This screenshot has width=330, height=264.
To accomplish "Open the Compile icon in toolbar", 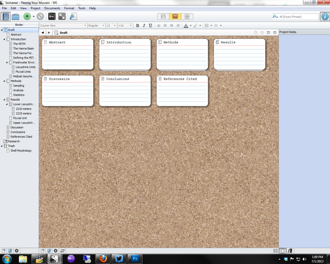I will [x=73, y=16].
